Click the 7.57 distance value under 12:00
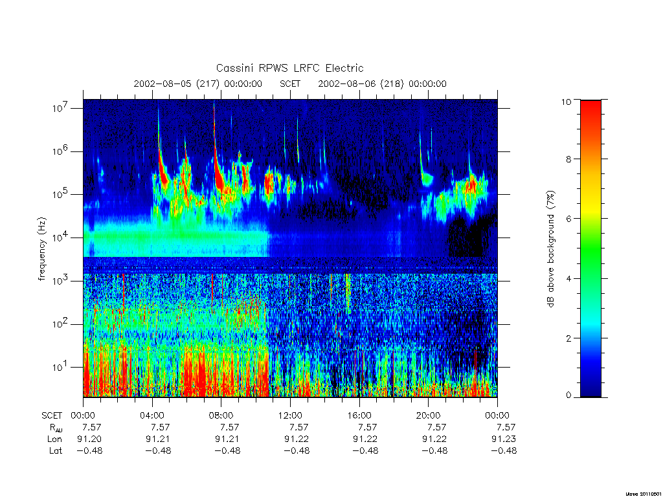The image size is (663, 497). point(298,427)
